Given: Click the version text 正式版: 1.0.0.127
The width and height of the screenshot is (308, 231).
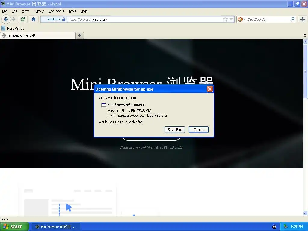Looking at the screenshot, I should [169, 147].
